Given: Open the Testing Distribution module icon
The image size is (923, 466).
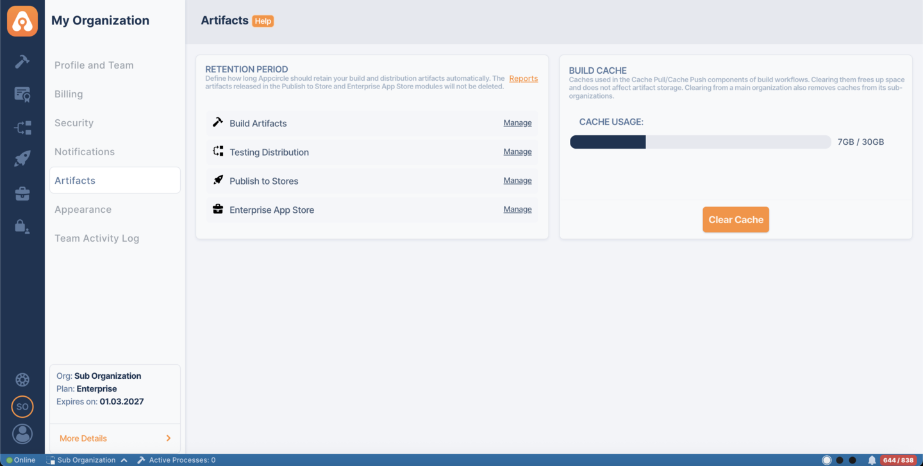Looking at the screenshot, I should click(22, 128).
